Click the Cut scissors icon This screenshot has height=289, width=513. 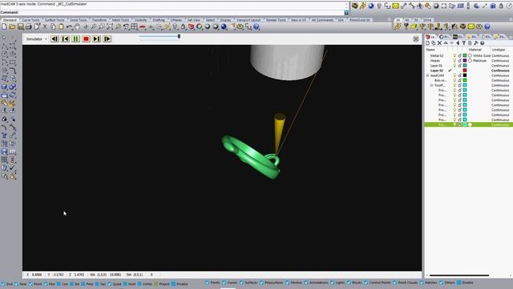[x=45, y=26]
